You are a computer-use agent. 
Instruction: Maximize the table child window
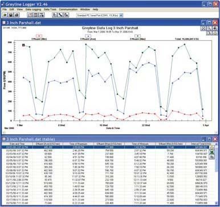[x=209, y=139]
